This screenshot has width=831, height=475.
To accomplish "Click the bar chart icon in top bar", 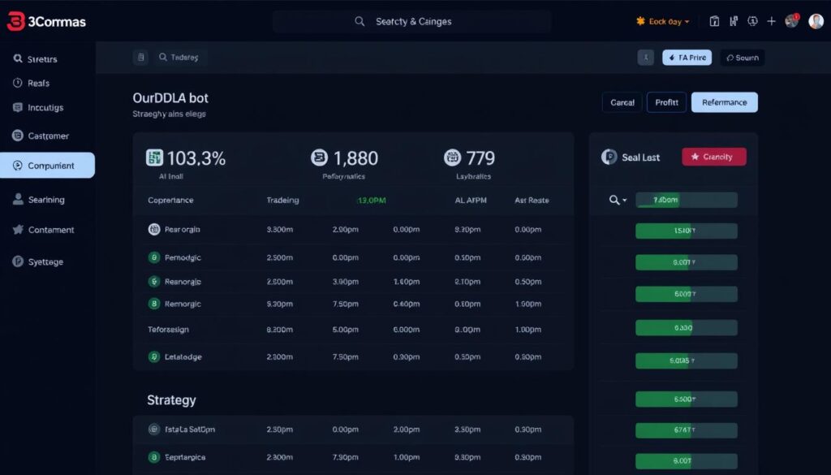I will tap(734, 21).
